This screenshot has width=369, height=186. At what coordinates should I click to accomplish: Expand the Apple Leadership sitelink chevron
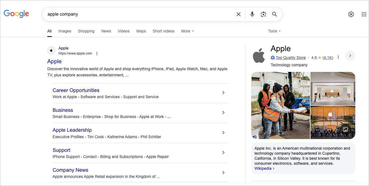pos(223,133)
